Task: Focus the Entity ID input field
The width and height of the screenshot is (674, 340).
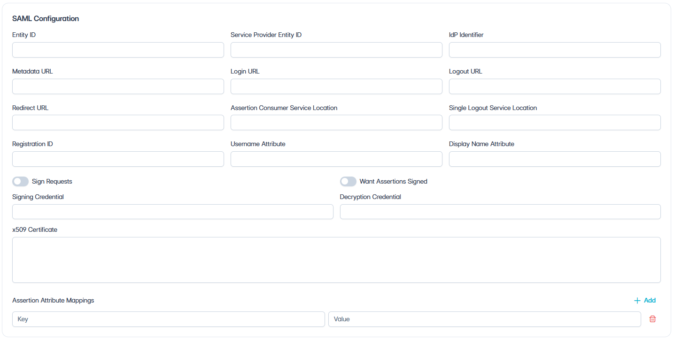Action: coord(118,50)
